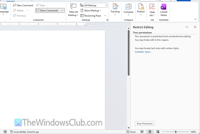Open the Markup group dialog launcher
200x134 pixels.
(x=107, y=20)
